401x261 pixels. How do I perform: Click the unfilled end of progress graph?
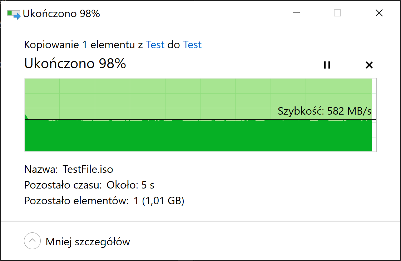[x=374, y=115]
